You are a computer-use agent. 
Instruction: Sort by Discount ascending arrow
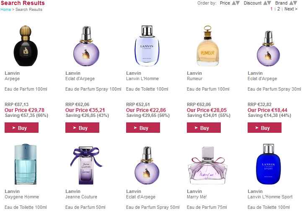[265, 3]
